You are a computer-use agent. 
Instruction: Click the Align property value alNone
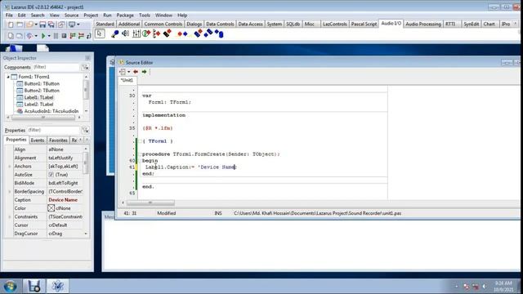[x=56, y=149]
